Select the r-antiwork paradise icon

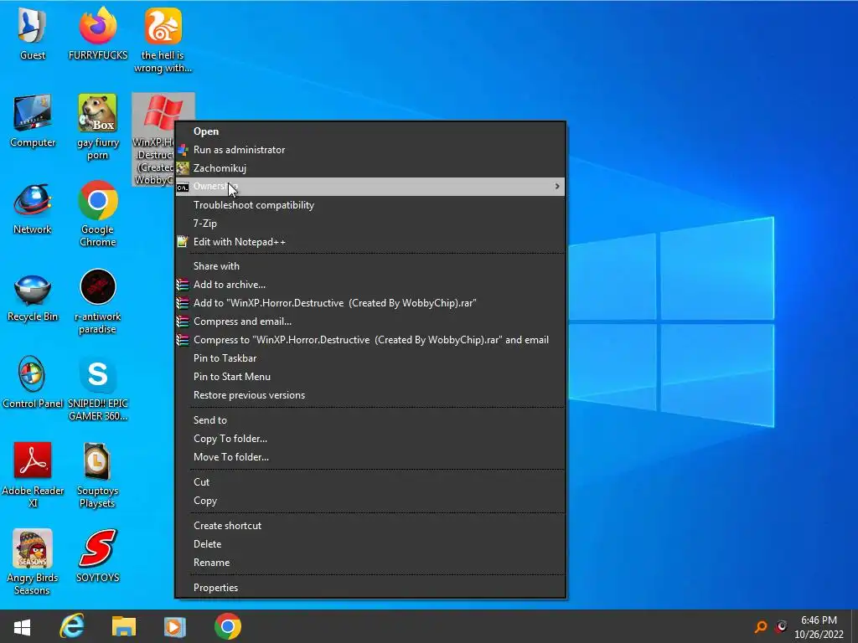(97, 301)
